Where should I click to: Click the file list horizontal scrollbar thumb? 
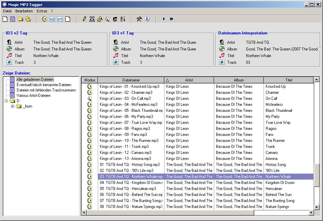tap(170, 212)
